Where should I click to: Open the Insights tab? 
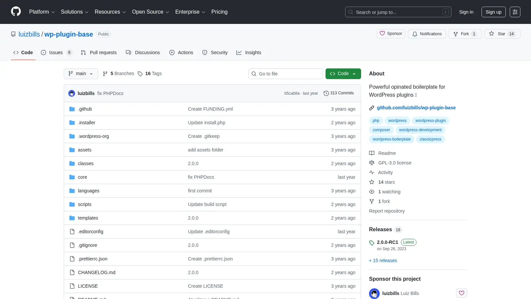click(249, 52)
